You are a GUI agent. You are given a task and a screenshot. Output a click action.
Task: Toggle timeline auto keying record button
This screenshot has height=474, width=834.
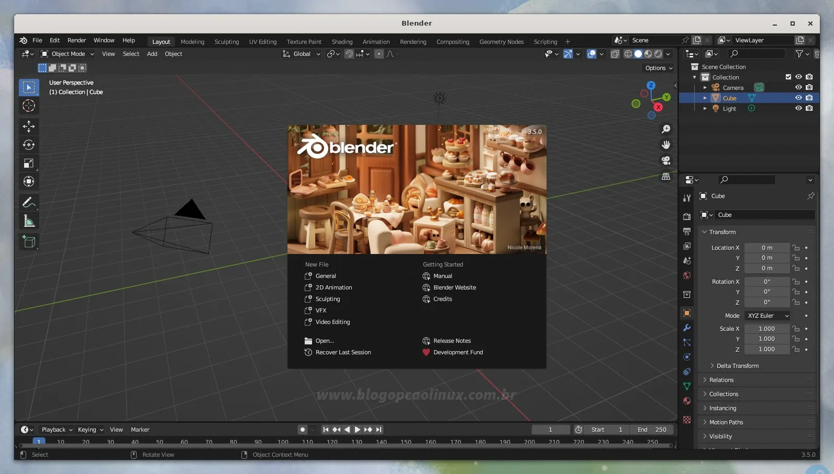point(303,430)
